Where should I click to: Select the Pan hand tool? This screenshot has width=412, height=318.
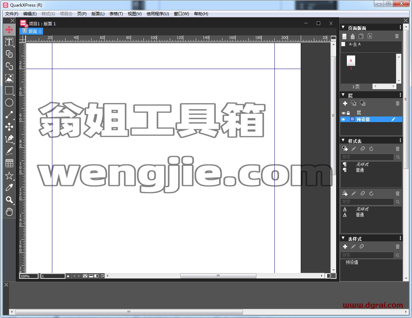(9, 212)
